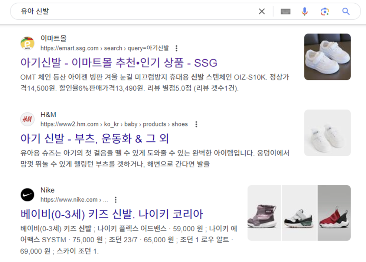Screen dimensions: 366x262
Task: Click the H&M site name text
Action: pyautogui.click(x=48, y=114)
